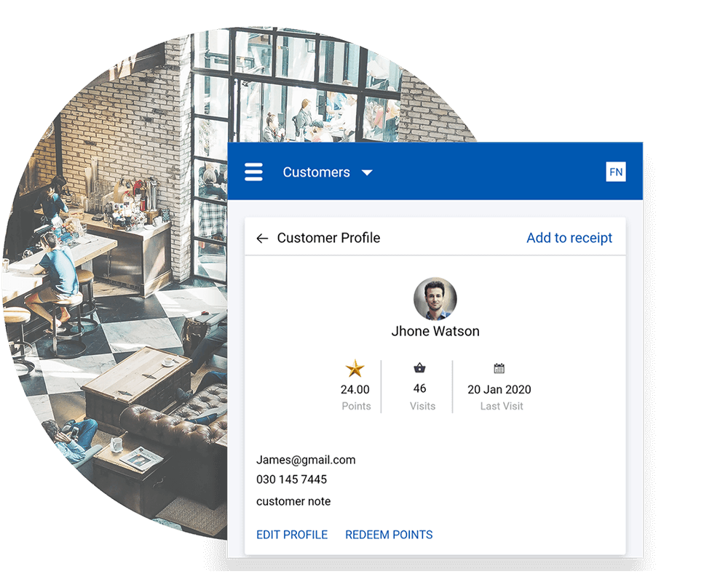728x582 pixels.
Task: Click the customer note text
Action: (x=293, y=501)
